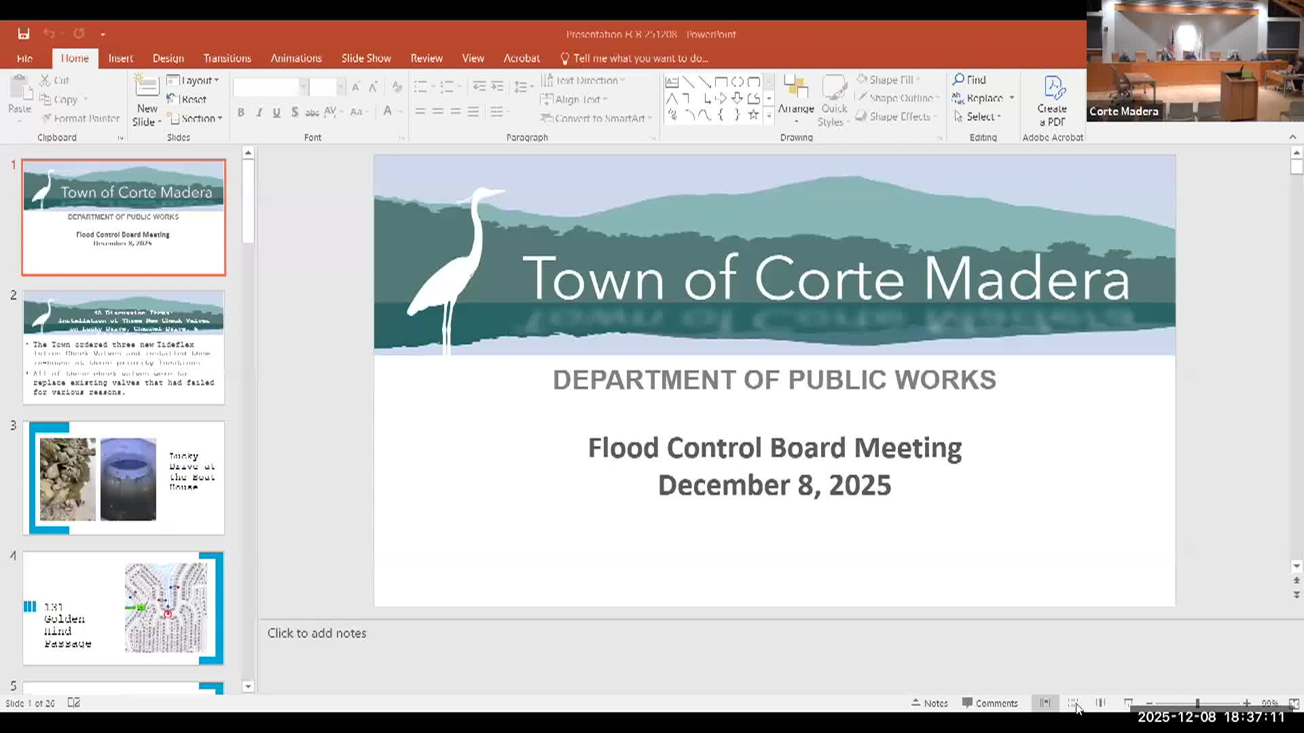Switch to the Insert tab
The width and height of the screenshot is (1304, 733).
click(x=120, y=58)
